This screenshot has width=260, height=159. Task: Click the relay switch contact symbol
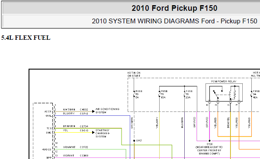click(x=216, y=95)
